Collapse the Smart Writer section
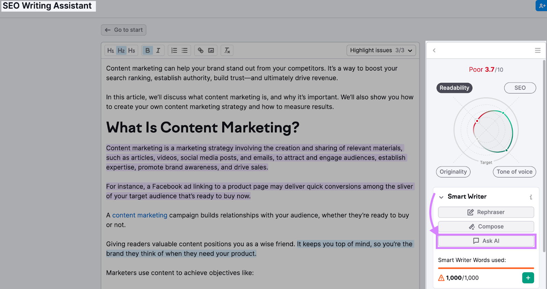 pos(441,197)
